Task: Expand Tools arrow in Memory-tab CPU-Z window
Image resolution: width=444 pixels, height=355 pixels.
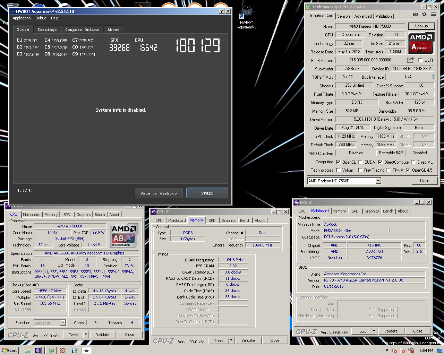Action: [x=231, y=340]
